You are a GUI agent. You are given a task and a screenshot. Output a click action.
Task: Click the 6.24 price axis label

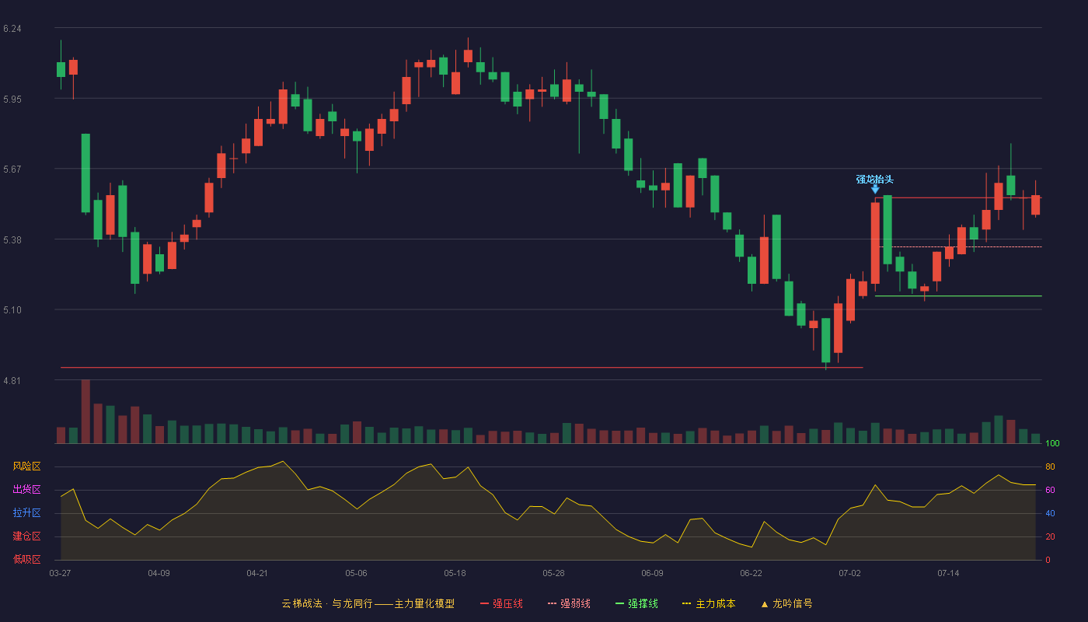pos(12,29)
